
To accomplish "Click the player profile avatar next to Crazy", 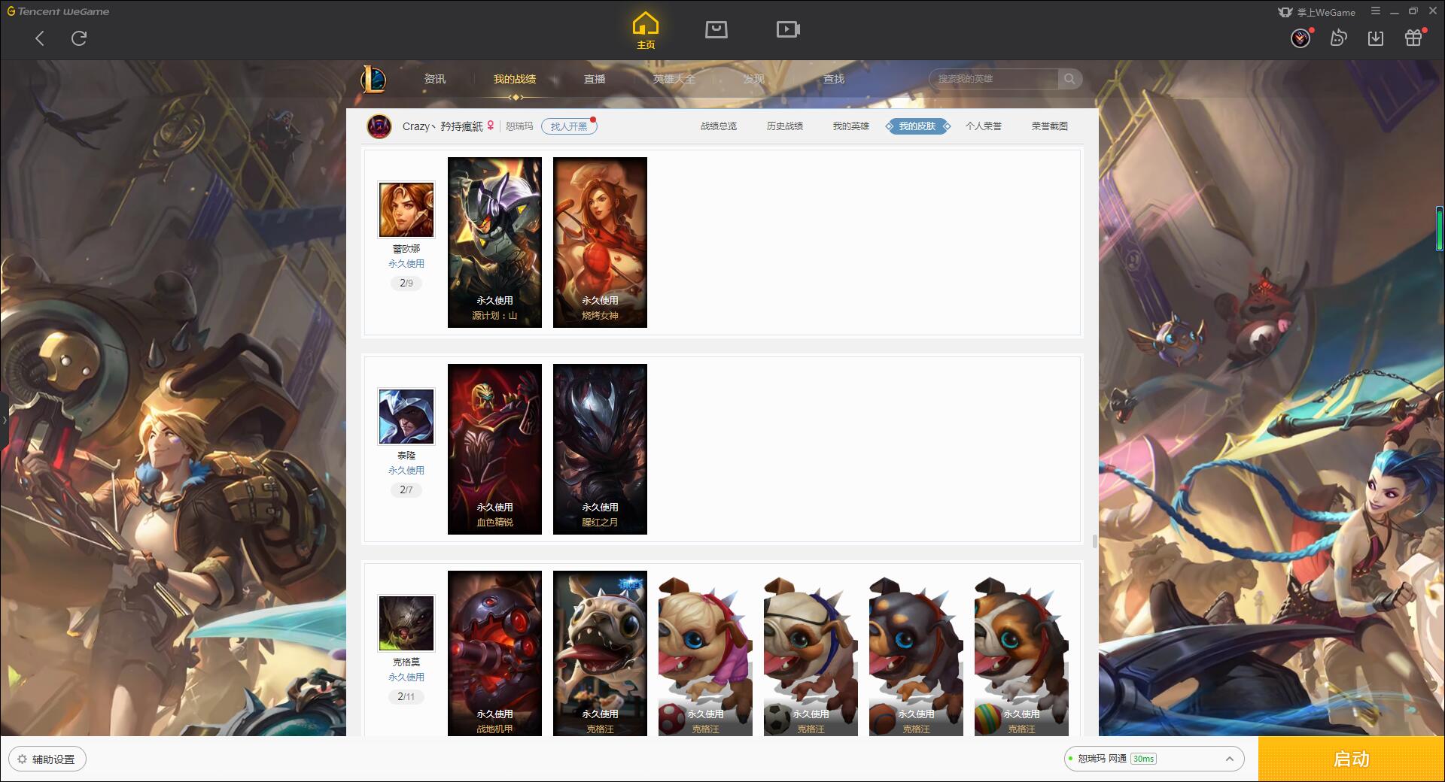I will pyautogui.click(x=379, y=126).
